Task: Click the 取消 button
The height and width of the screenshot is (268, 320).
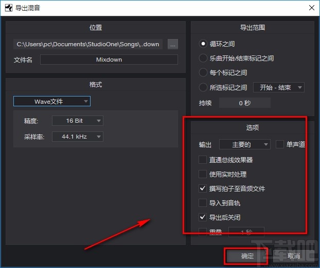Action: pyautogui.click(x=294, y=256)
